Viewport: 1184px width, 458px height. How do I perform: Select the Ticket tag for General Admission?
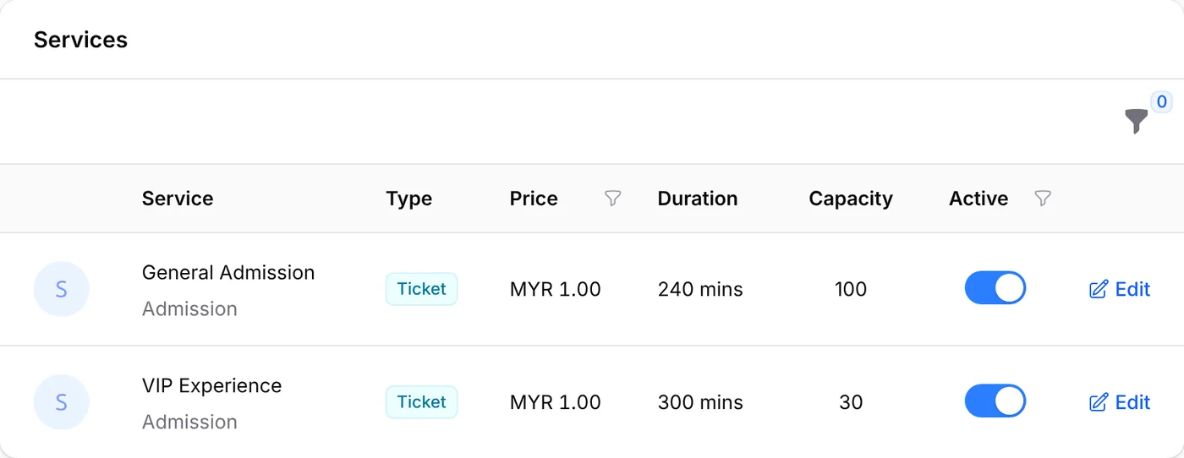coord(421,289)
